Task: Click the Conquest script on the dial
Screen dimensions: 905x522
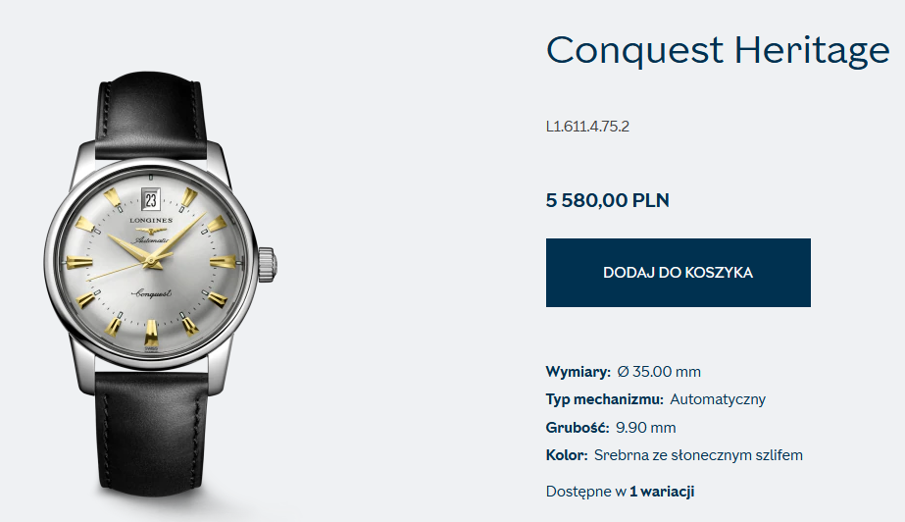Action: tap(151, 293)
